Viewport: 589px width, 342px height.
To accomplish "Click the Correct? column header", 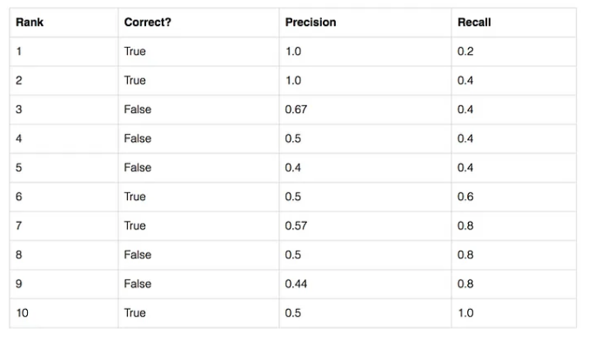I will [x=148, y=22].
